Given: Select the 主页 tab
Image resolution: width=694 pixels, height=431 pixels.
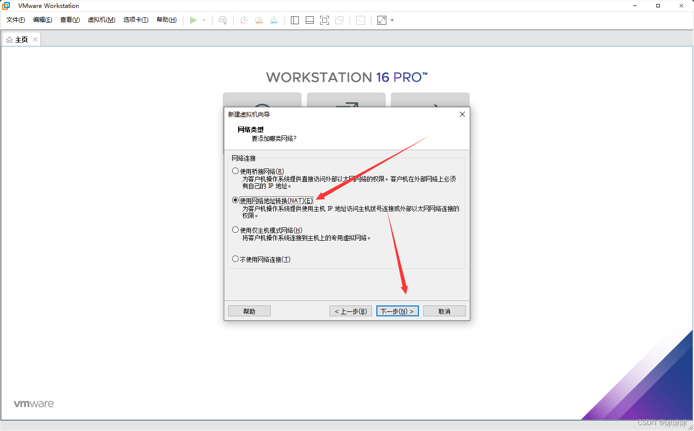Looking at the screenshot, I should tap(21, 40).
